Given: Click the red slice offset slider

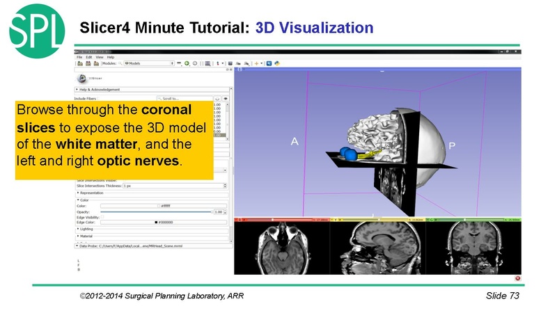Looking at the screenshot, I should coord(280,220).
